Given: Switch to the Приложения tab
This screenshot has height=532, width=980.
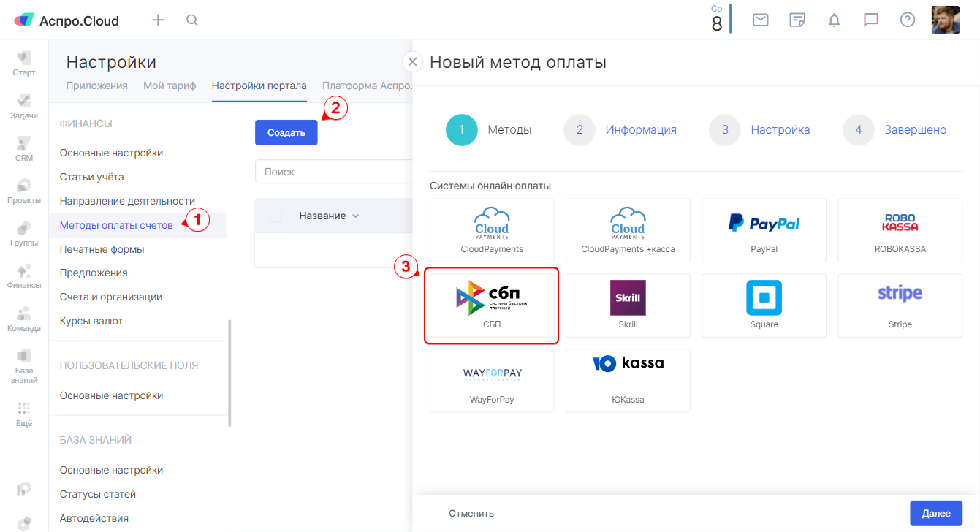Looking at the screenshot, I should click(96, 85).
